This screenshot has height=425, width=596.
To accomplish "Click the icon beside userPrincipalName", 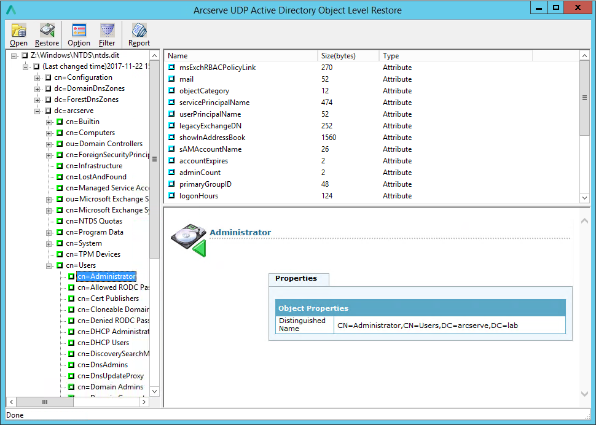I will (x=172, y=114).
